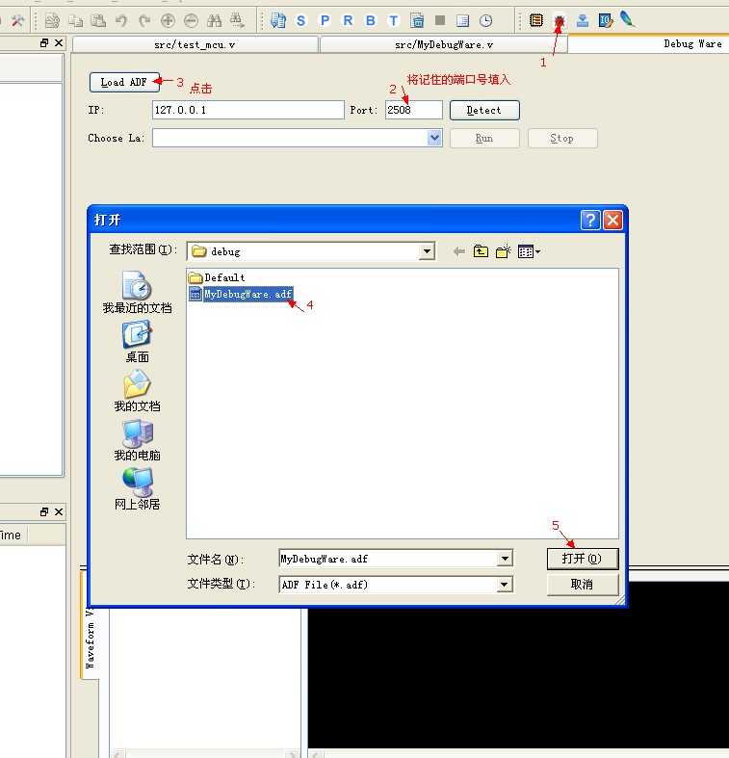The height and width of the screenshot is (758, 729).
Task: Open the Network Neighborhood shortcut (网上邻居)
Action: (138, 489)
